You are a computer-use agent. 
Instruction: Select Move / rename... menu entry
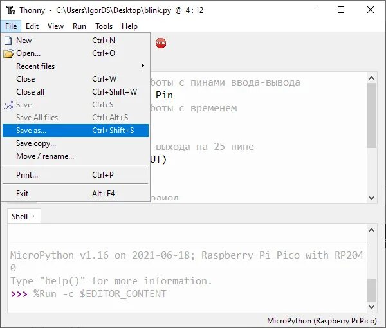click(x=75, y=156)
